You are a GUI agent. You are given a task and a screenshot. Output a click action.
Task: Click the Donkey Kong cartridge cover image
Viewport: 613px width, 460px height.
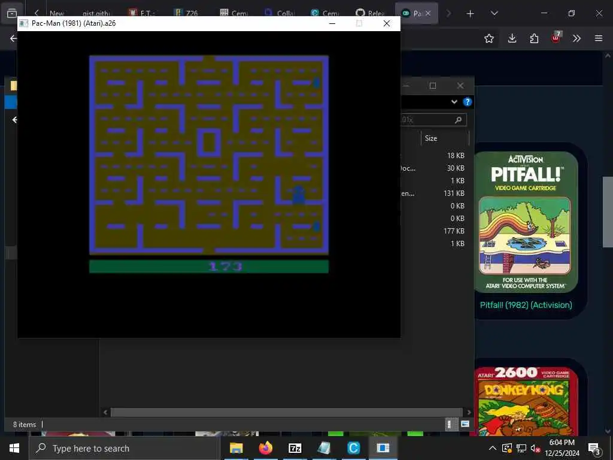pyautogui.click(x=526, y=401)
